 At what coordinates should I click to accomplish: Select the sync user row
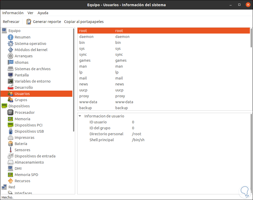(164, 54)
